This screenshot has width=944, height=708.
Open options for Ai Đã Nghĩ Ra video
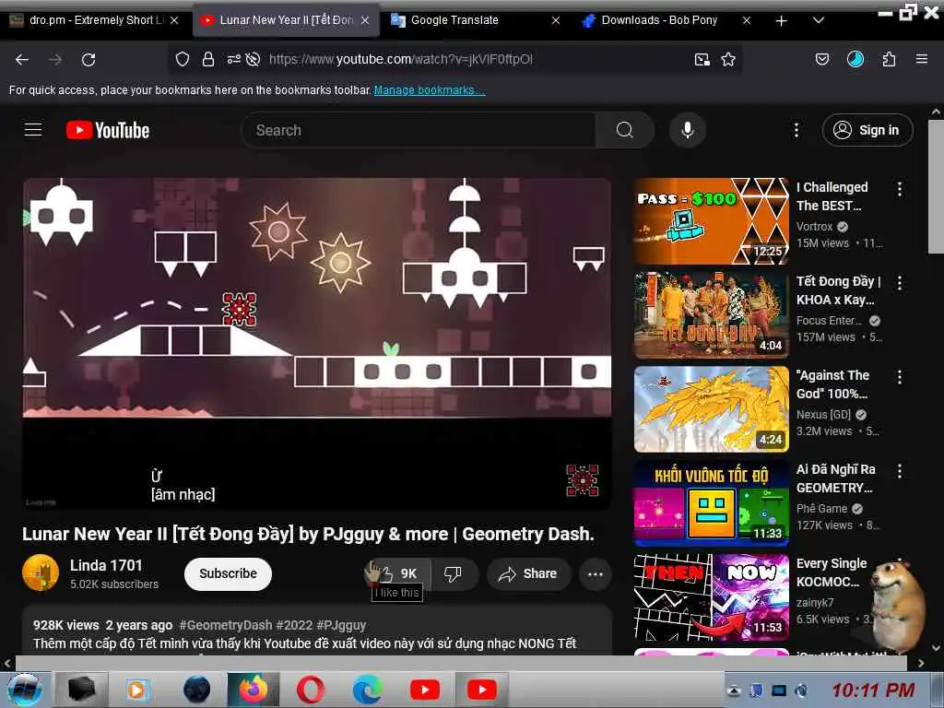900,471
